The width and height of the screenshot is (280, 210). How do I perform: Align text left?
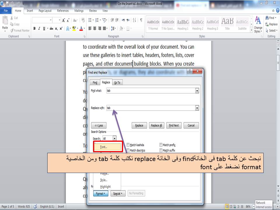click(x=90, y=28)
